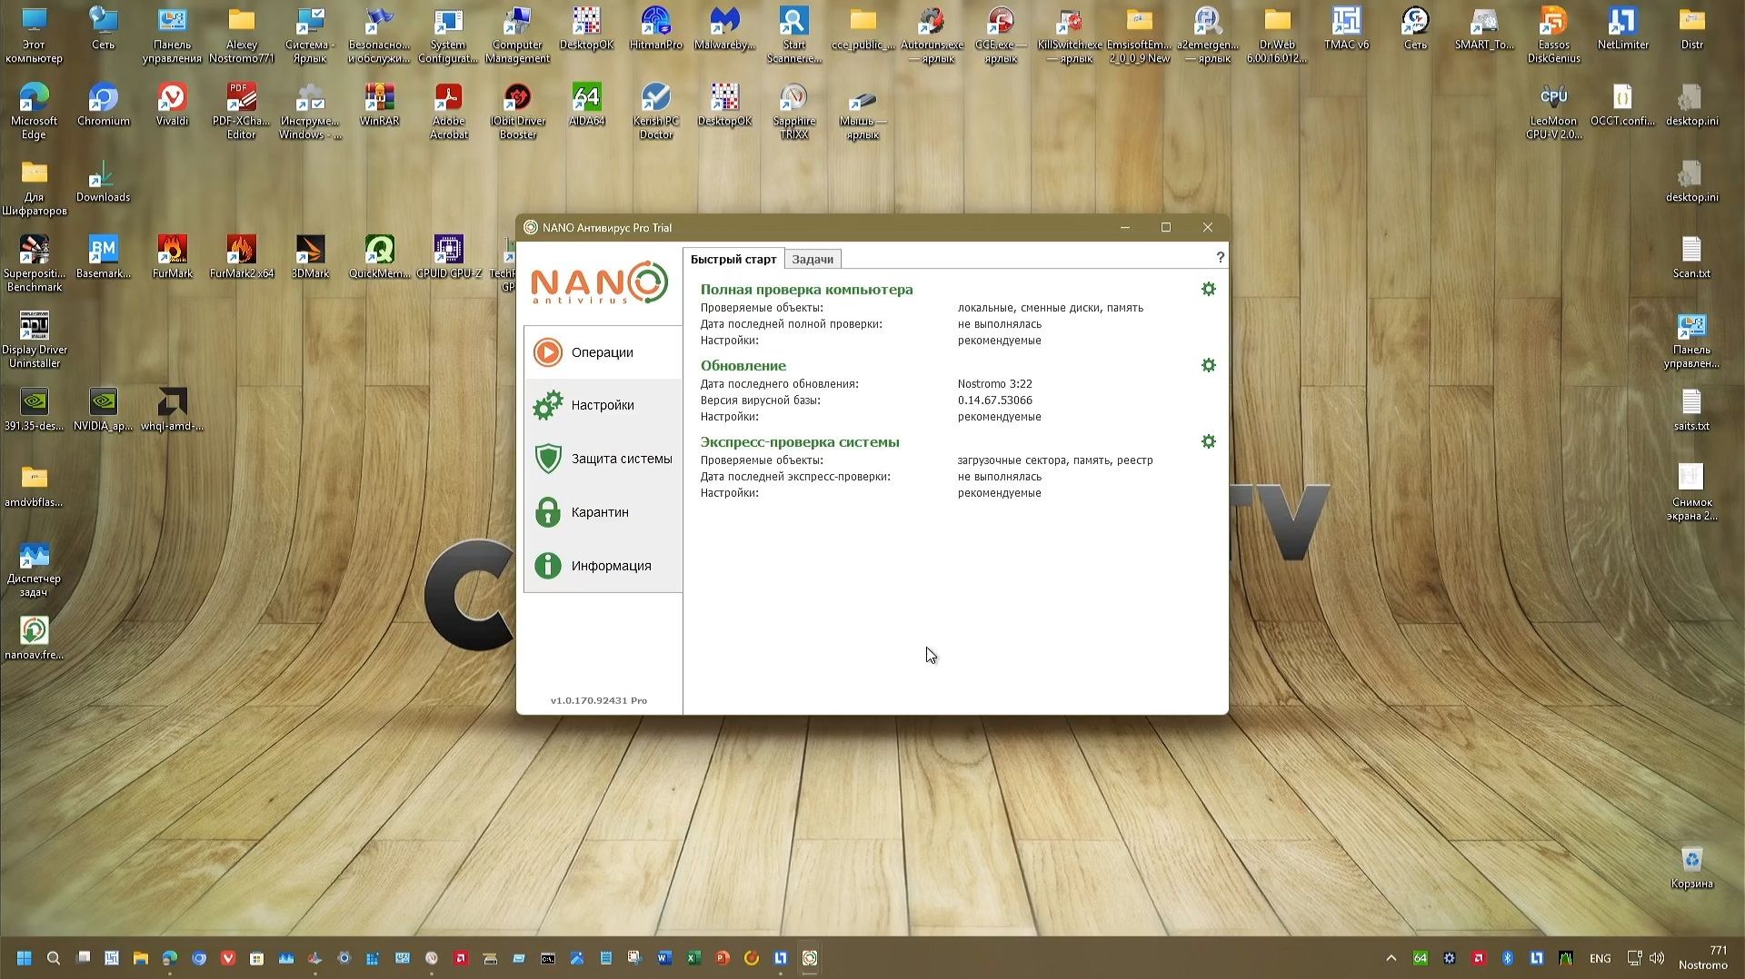Select the Adobe Acrobat desktop icon

448,111
